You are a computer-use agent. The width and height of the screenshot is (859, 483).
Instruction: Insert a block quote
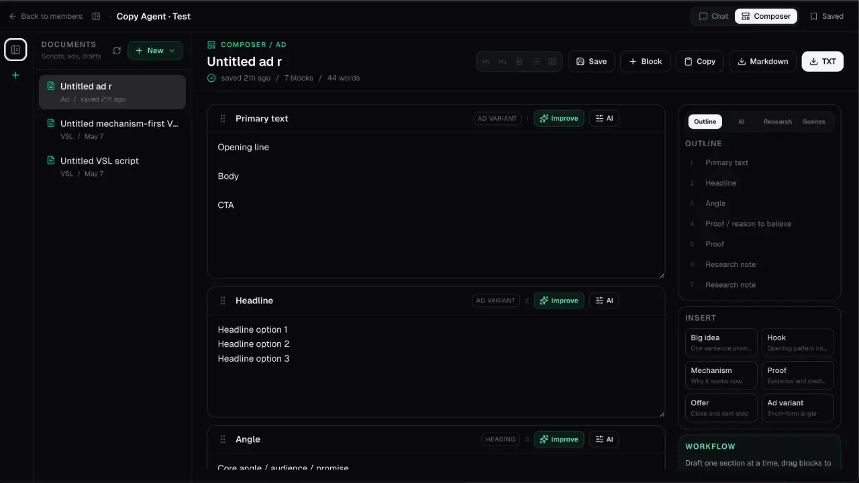coord(552,62)
